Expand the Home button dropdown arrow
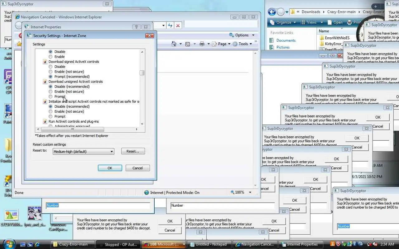 [x=180, y=44]
